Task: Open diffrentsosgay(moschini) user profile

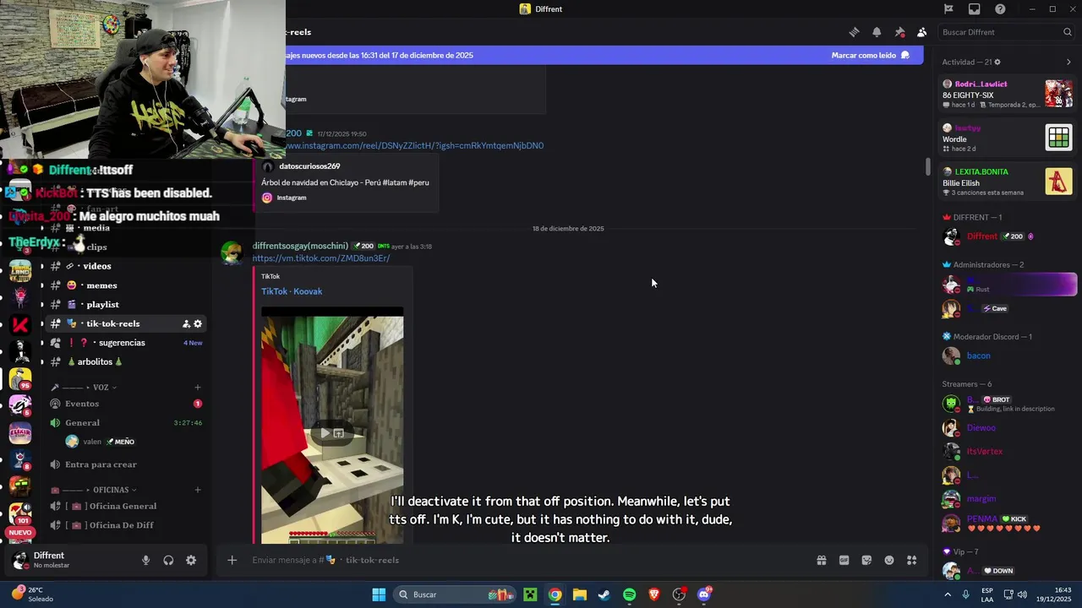Action: 300,246
